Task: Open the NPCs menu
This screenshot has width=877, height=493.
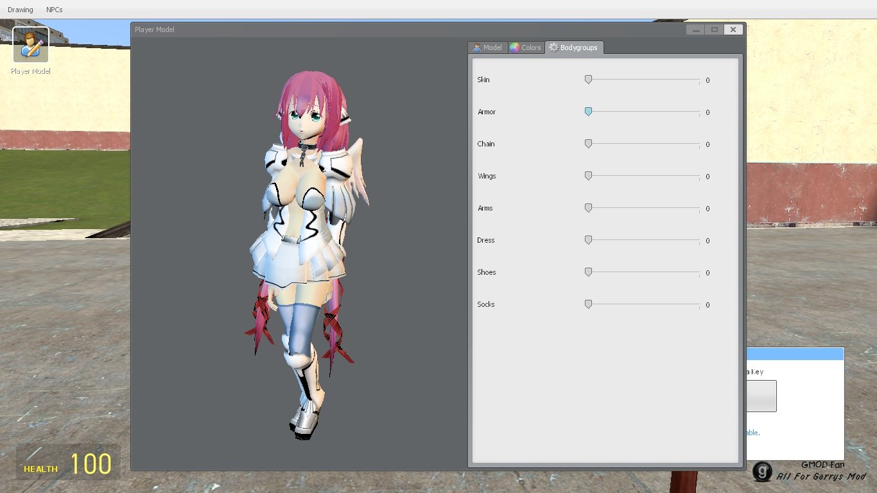Action: pos(55,10)
